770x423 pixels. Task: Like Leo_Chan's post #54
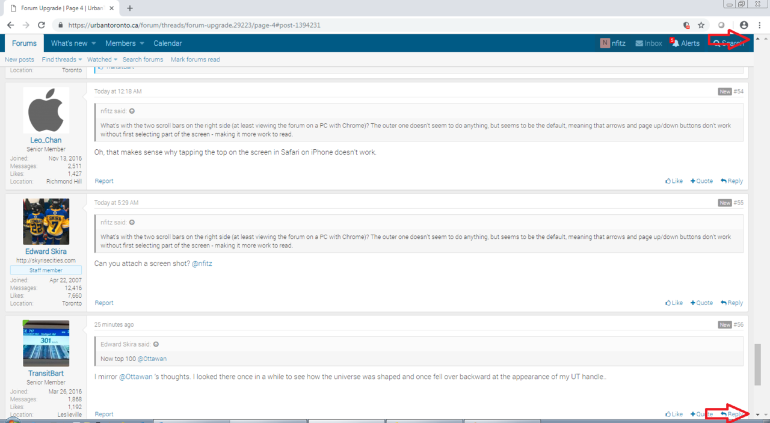(674, 181)
